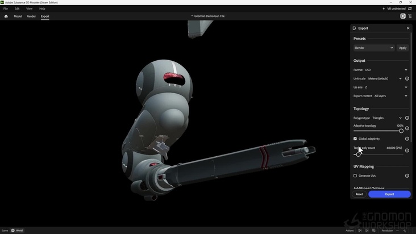Open the View menu
Screen dimensions: 416x234
[x=29, y=9]
